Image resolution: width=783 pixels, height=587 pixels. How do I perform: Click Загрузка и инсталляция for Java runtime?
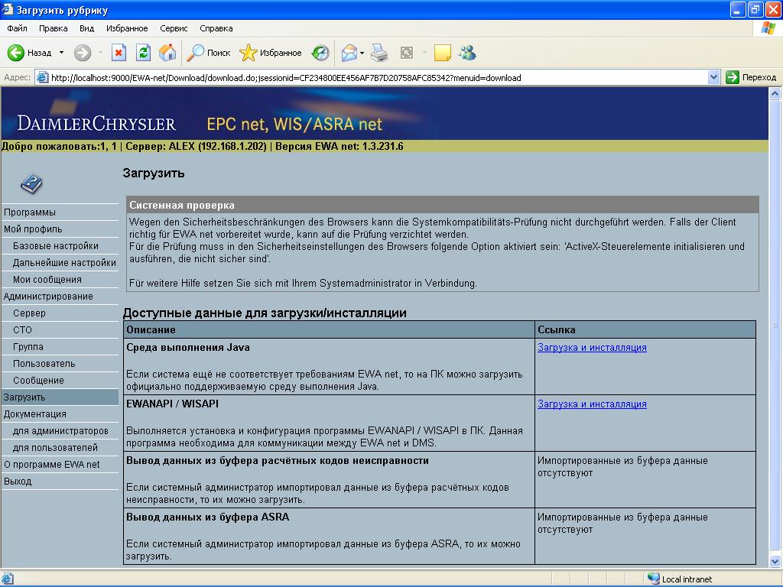[x=592, y=348]
